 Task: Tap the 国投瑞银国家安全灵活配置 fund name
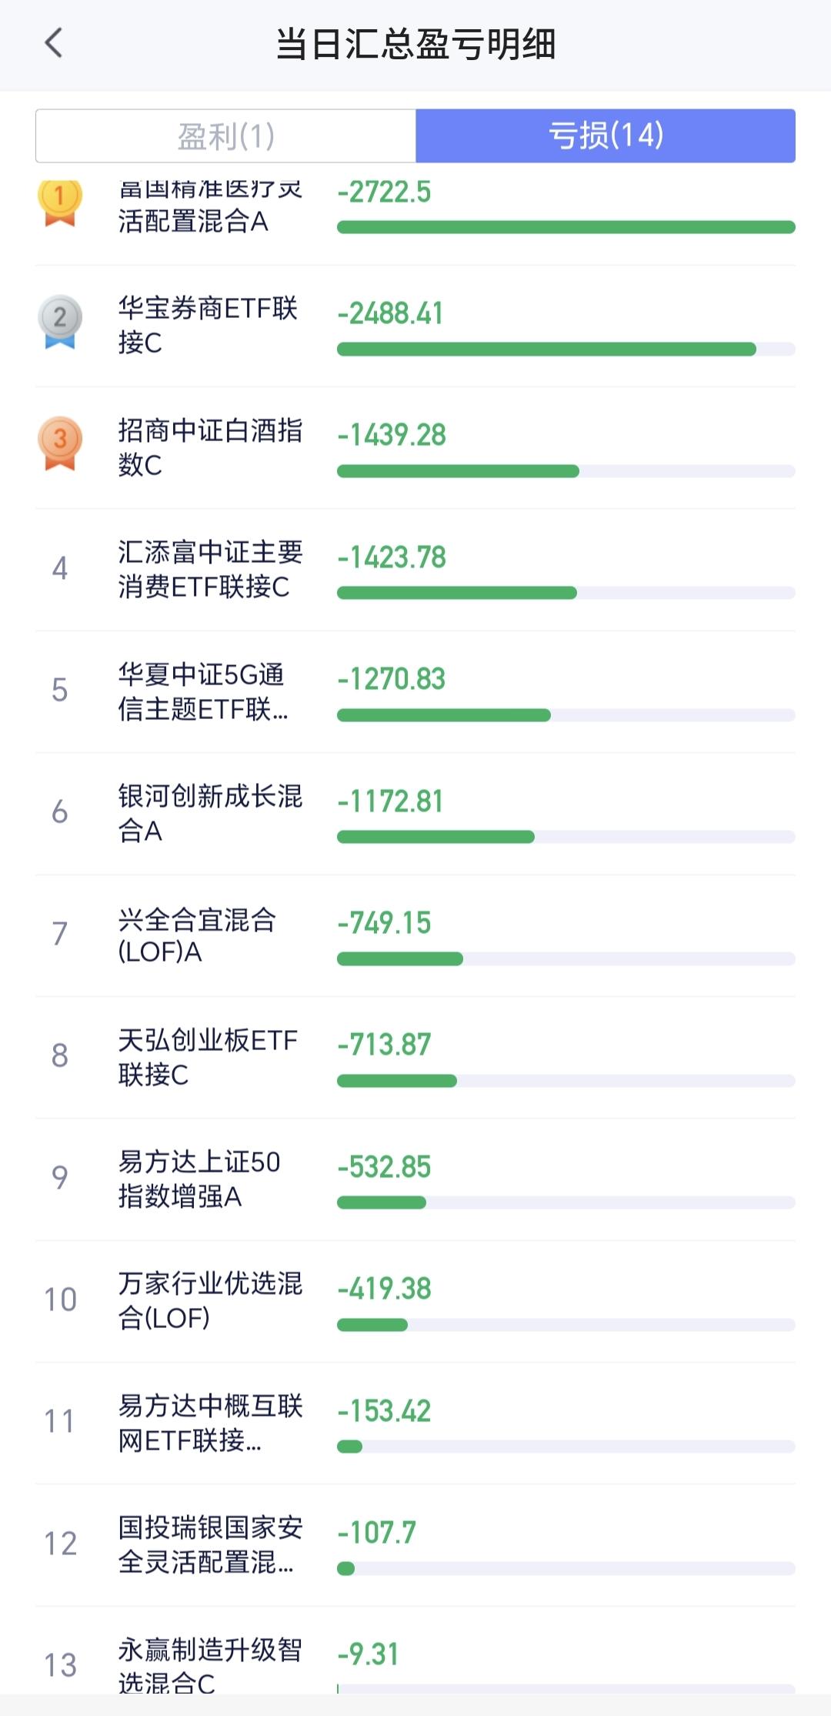click(209, 1544)
